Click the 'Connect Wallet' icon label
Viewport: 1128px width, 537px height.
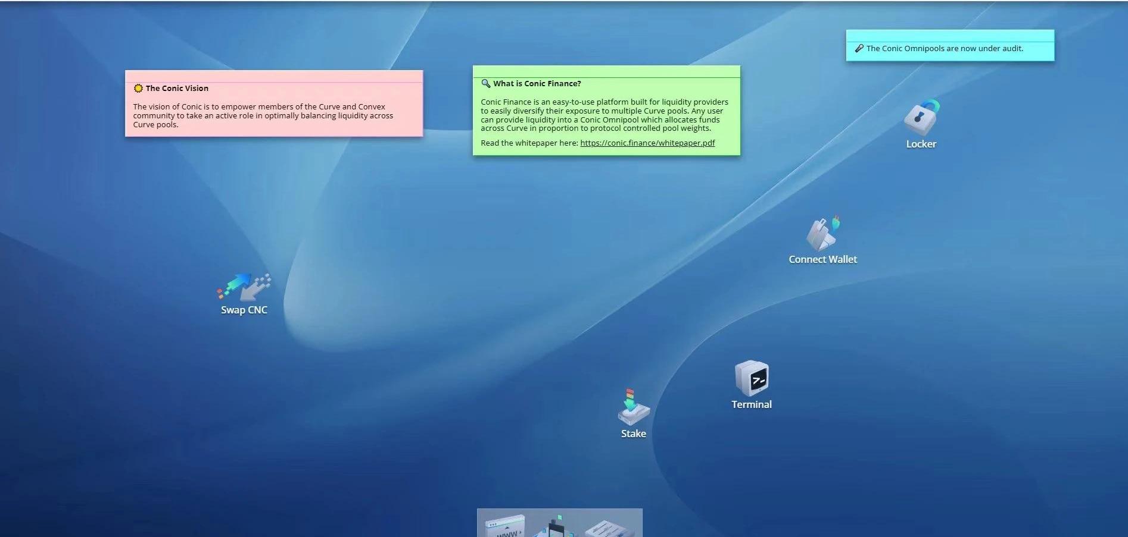(823, 259)
